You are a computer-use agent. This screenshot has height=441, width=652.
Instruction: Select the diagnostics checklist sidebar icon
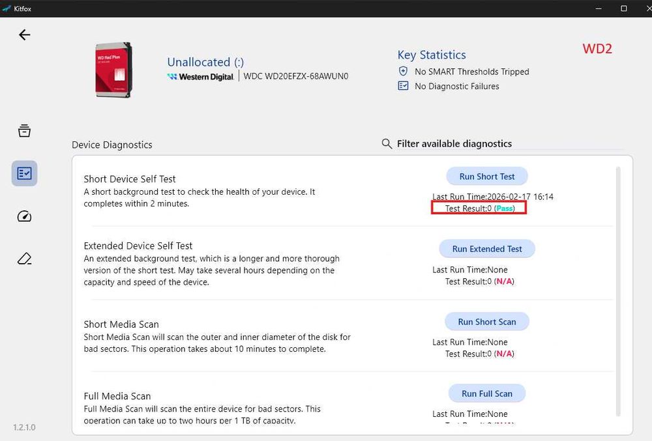tap(24, 173)
